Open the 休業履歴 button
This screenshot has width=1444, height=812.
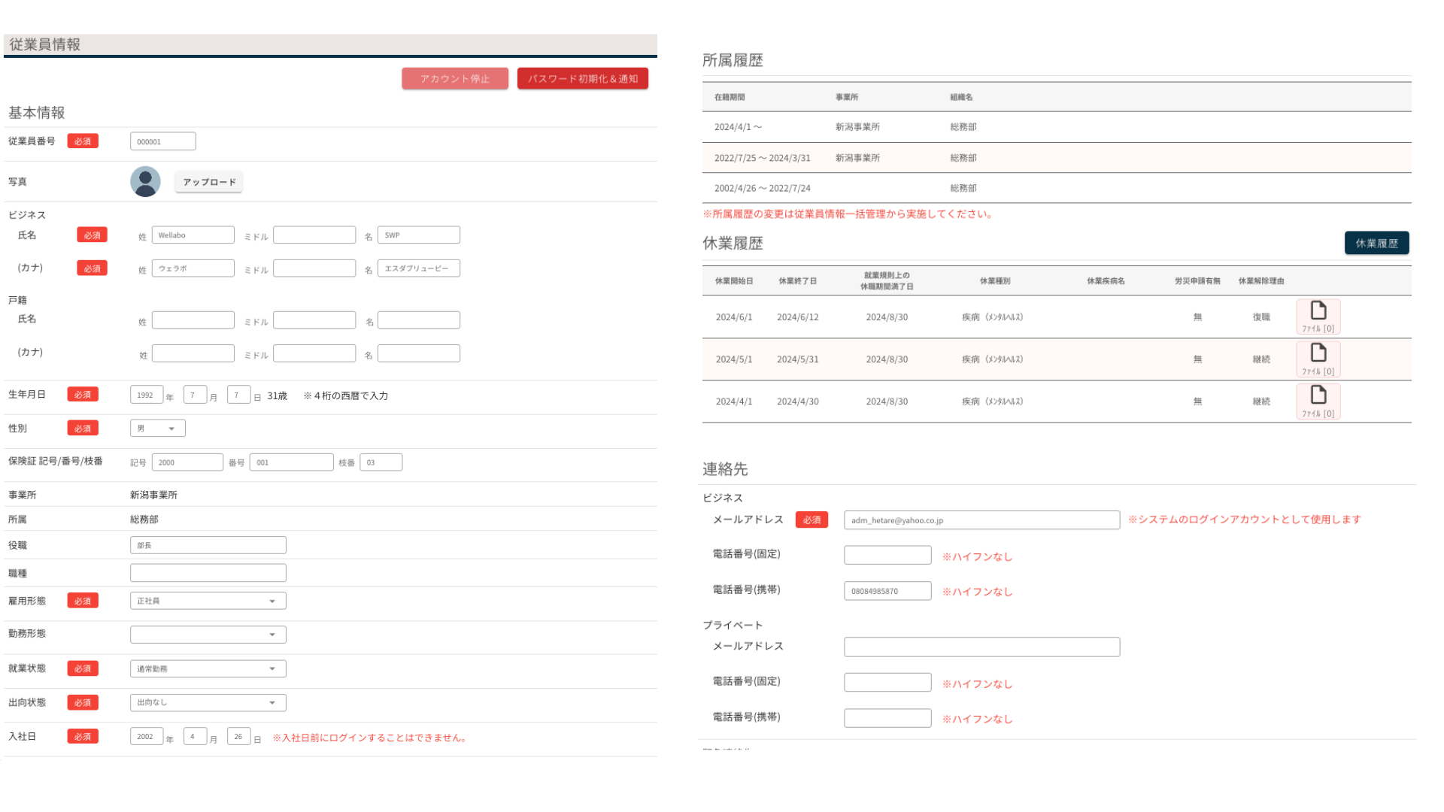[1376, 244]
